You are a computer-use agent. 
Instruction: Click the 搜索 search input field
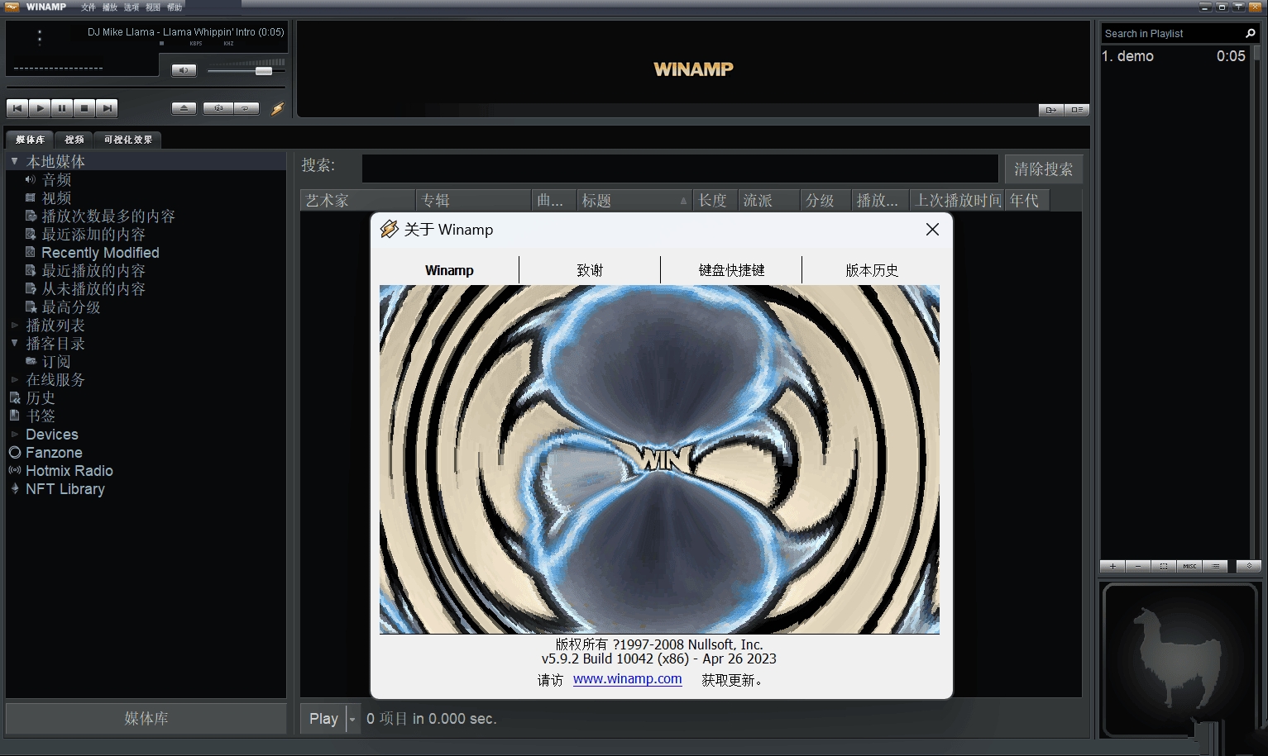pos(680,169)
